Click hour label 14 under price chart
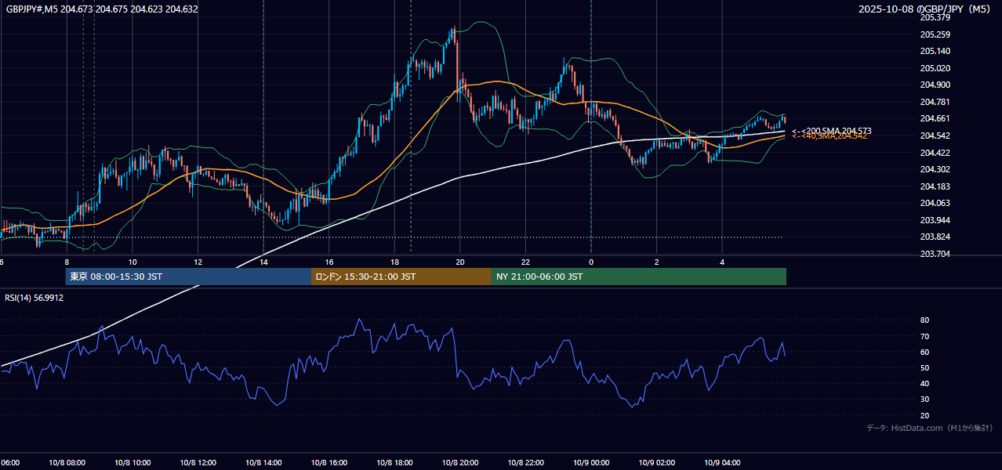The width and height of the screenshot is (1002, 470). coord(263,262)
